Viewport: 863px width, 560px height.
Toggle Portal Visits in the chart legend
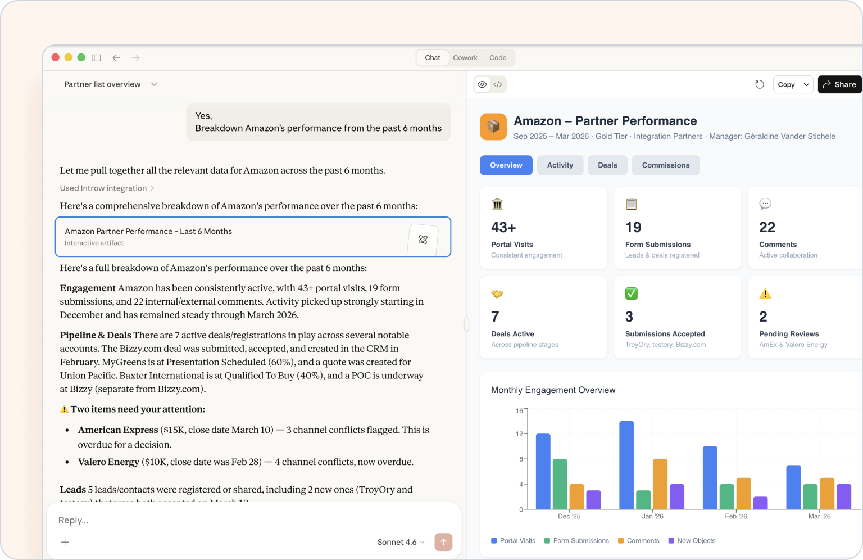click(x=512, y=540)
